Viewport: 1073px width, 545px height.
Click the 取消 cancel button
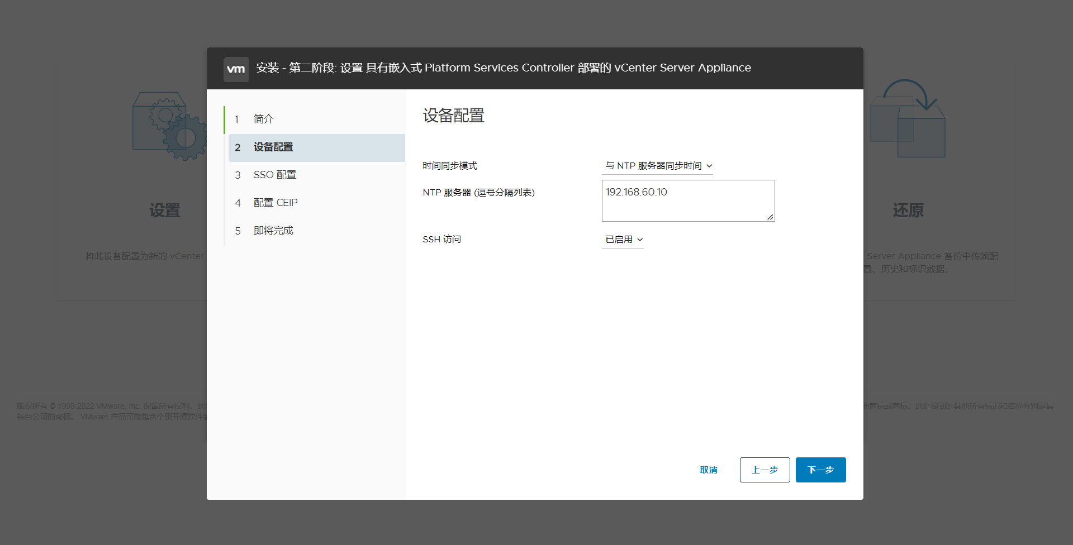[x=709, y=470]
